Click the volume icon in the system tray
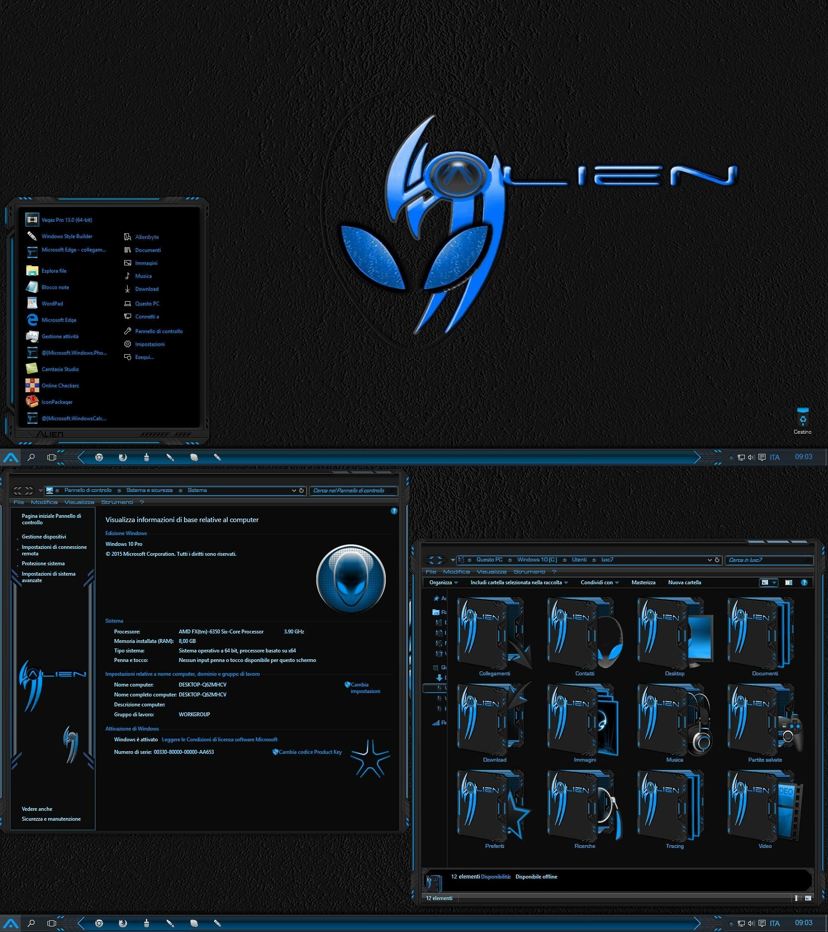828x932 pixels. tap(751, 457)
